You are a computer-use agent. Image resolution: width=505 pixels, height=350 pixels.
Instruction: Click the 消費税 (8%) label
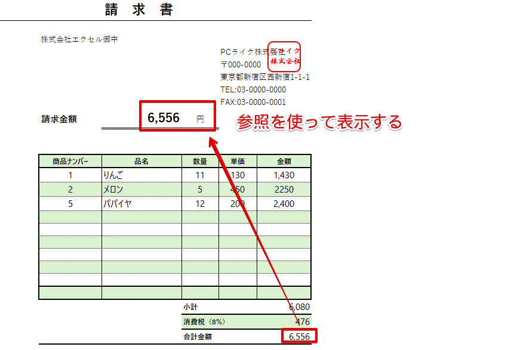(204, 322)
